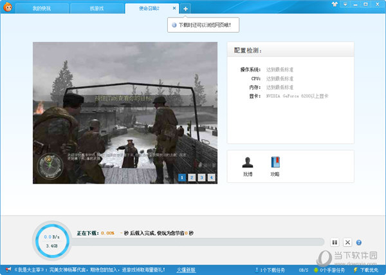Open the download help question icon
This screenshot has width=386, height=275.
(x=359, y=242)
